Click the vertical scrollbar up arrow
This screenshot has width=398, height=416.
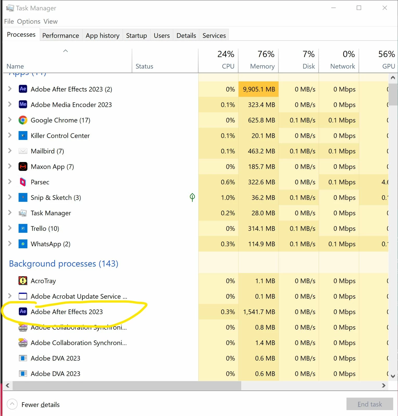pyautogui.click(x=393, y=77)
